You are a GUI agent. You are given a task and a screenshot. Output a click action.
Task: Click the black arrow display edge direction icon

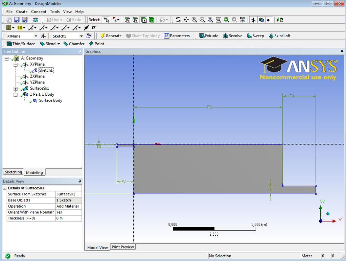(x=86, y=28)
